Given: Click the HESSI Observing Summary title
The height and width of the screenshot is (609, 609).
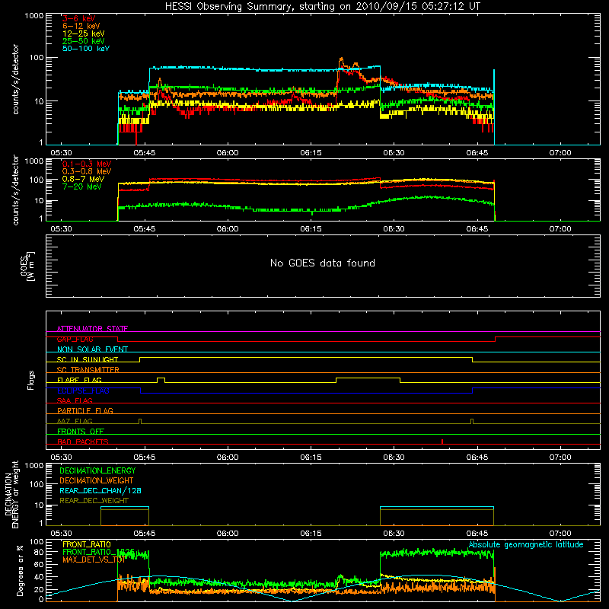Looking at the screenshot, I should [x=322, y=6].
